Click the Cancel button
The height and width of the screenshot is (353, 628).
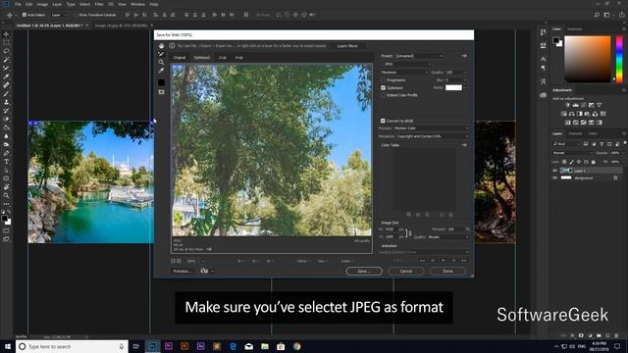pyautogui.click(x=405, y=271)
